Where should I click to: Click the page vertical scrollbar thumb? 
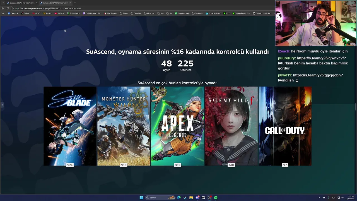point(355,107)
